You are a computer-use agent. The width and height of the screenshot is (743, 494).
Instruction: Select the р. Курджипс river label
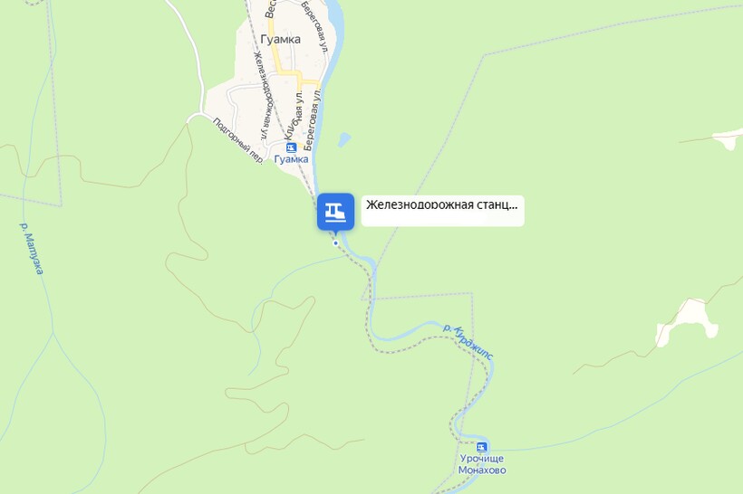click(x=468, y=342)
